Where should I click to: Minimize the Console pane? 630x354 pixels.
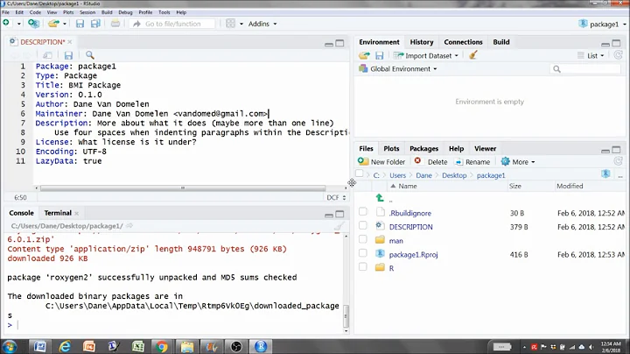(329, 215)
